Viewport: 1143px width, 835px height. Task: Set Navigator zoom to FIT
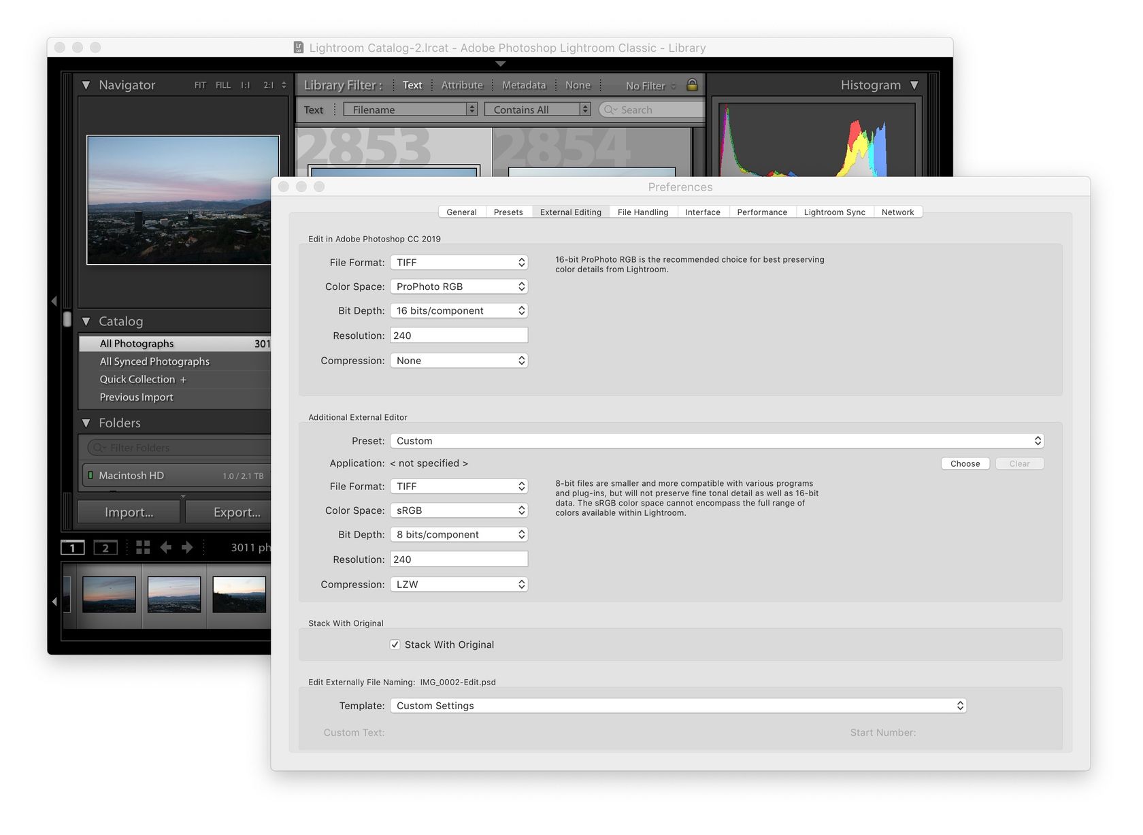coord(200,85)
